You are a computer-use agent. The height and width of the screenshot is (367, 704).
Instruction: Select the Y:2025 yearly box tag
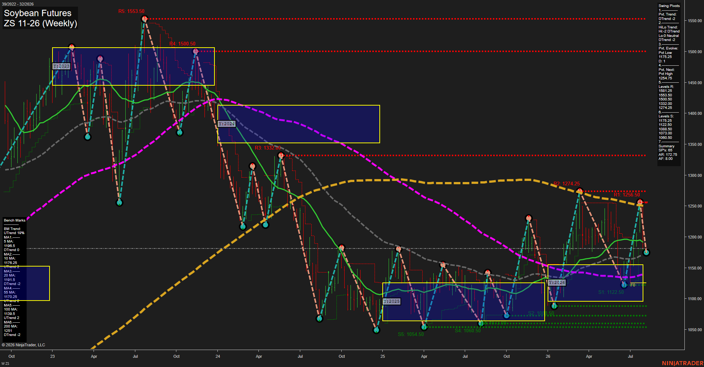point(392,301)
